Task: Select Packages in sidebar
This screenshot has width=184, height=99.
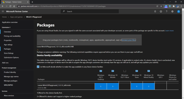Action: [x=7, y=49]
